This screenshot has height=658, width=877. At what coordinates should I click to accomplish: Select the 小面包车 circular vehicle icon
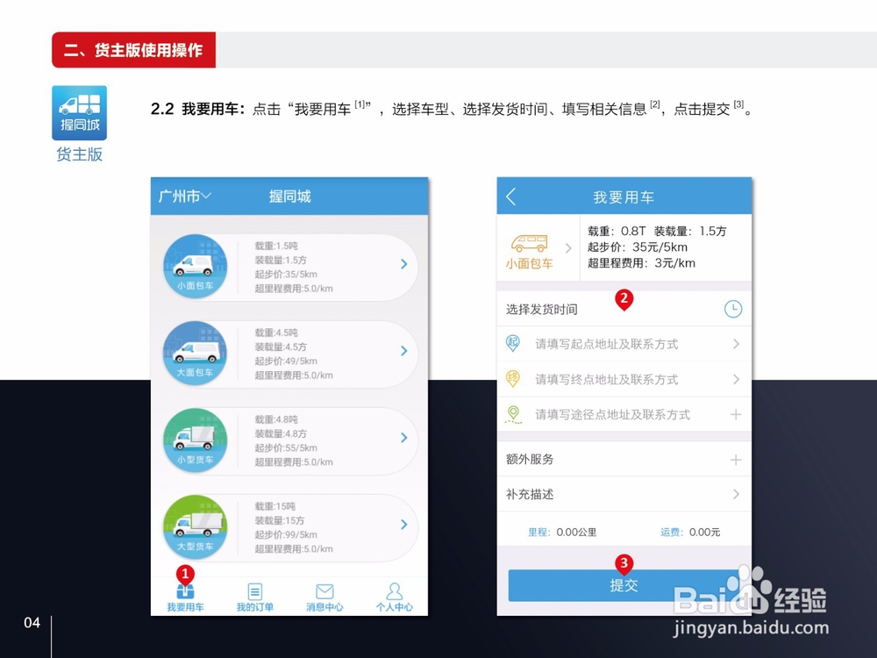(x=196, y=266)
